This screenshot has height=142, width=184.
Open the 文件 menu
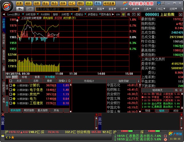point(89,9)
